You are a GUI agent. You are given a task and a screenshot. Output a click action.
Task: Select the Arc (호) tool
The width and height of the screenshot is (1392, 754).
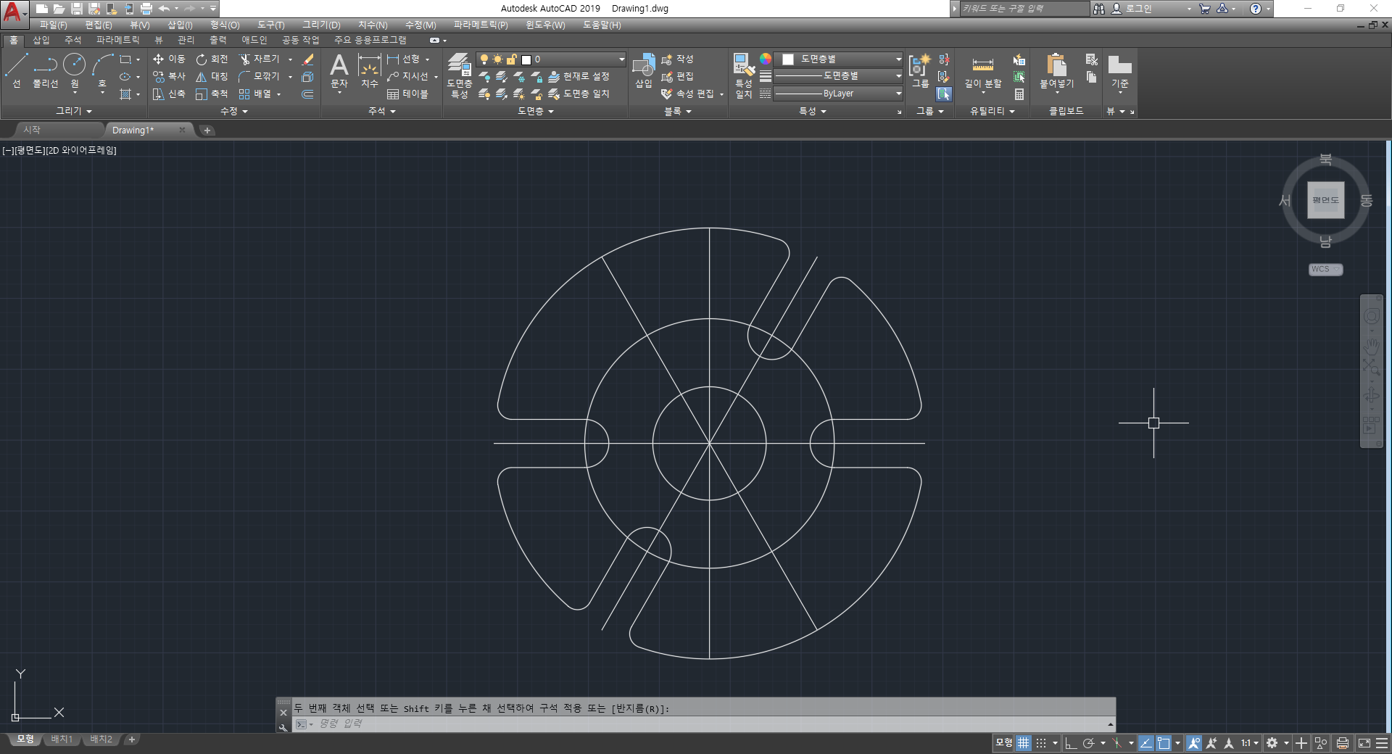pos(102,70)
